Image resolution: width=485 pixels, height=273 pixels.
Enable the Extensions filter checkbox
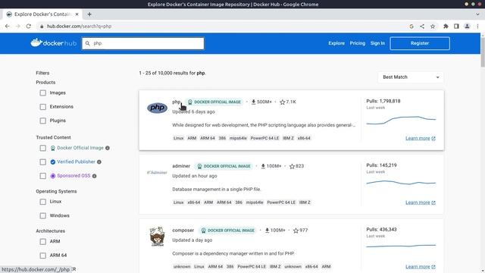click(43, 107)
